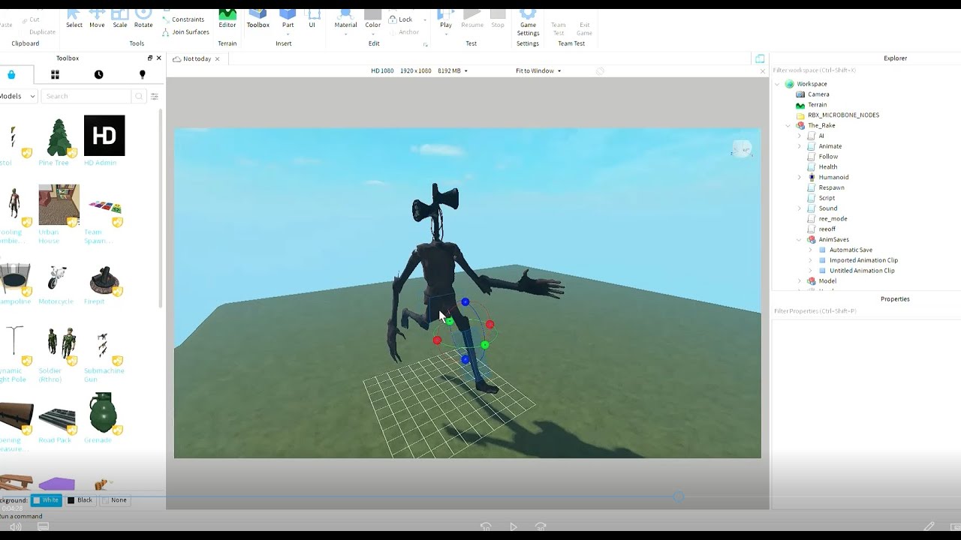
Task: Open the Models category dropdown
Action: coord(18,96)
